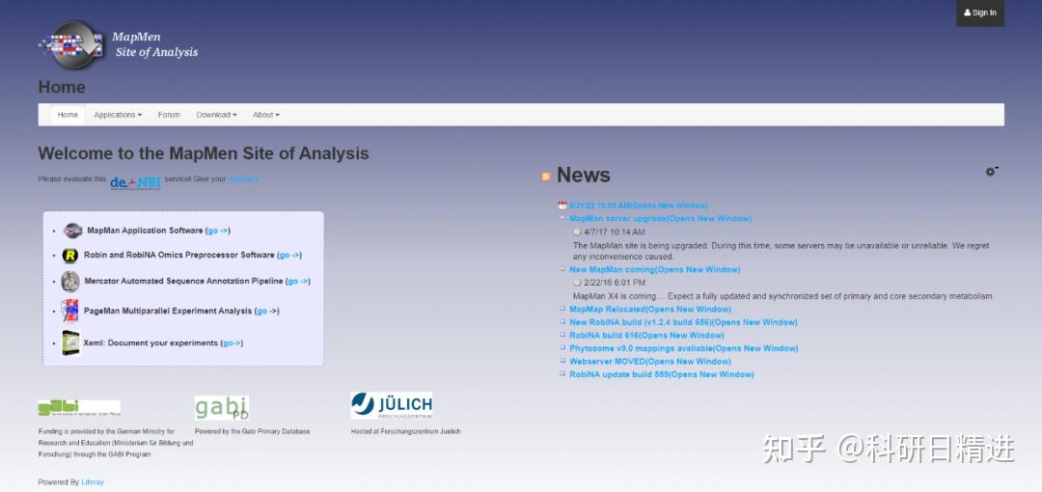The image size is (1042, 492).
Task: Open the About dropdown menu
Action: [266, 115]
